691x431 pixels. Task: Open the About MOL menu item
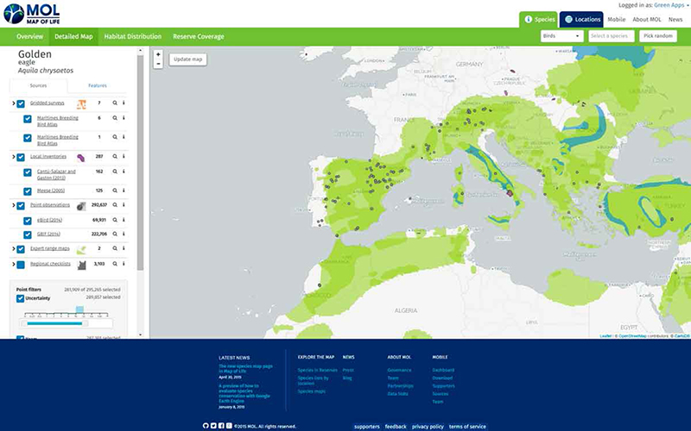[x=646, y=19]
